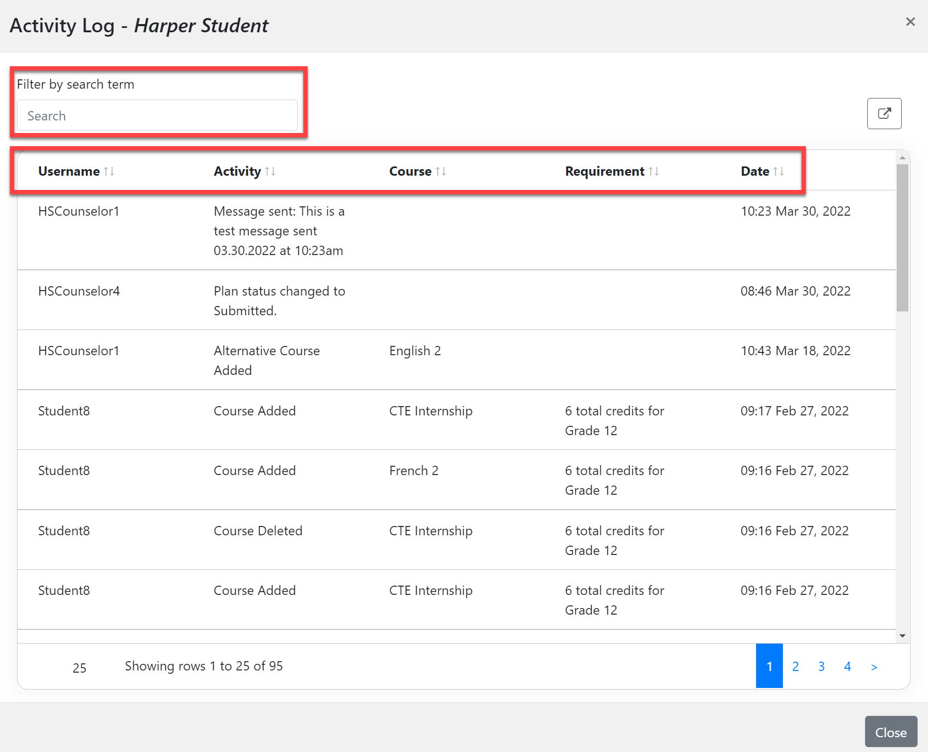
Task: Click the export activity log icon button
Action: click(x=884, y=113)
